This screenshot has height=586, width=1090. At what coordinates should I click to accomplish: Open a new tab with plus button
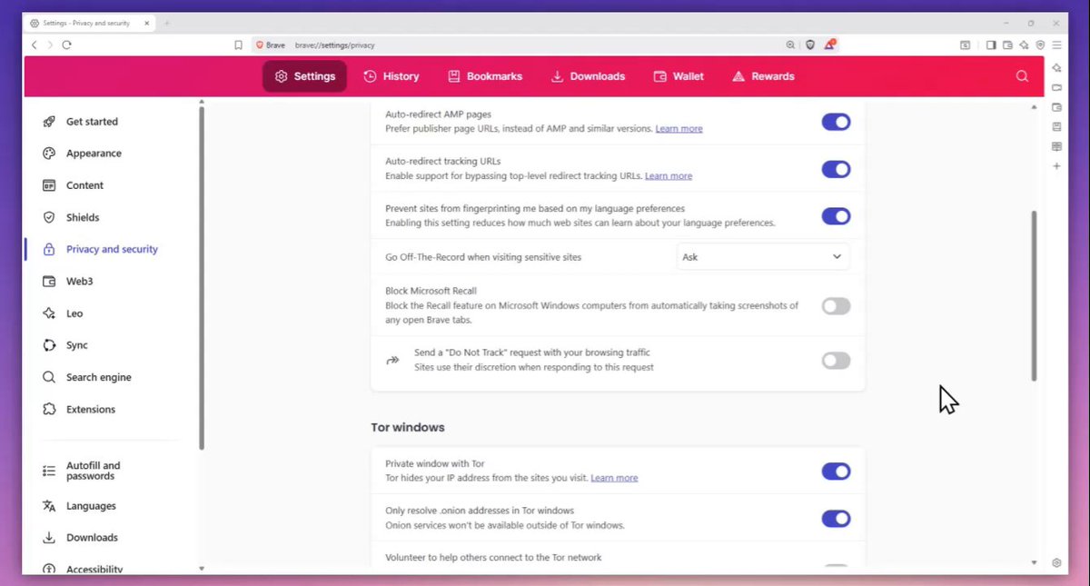click(167, 23)
